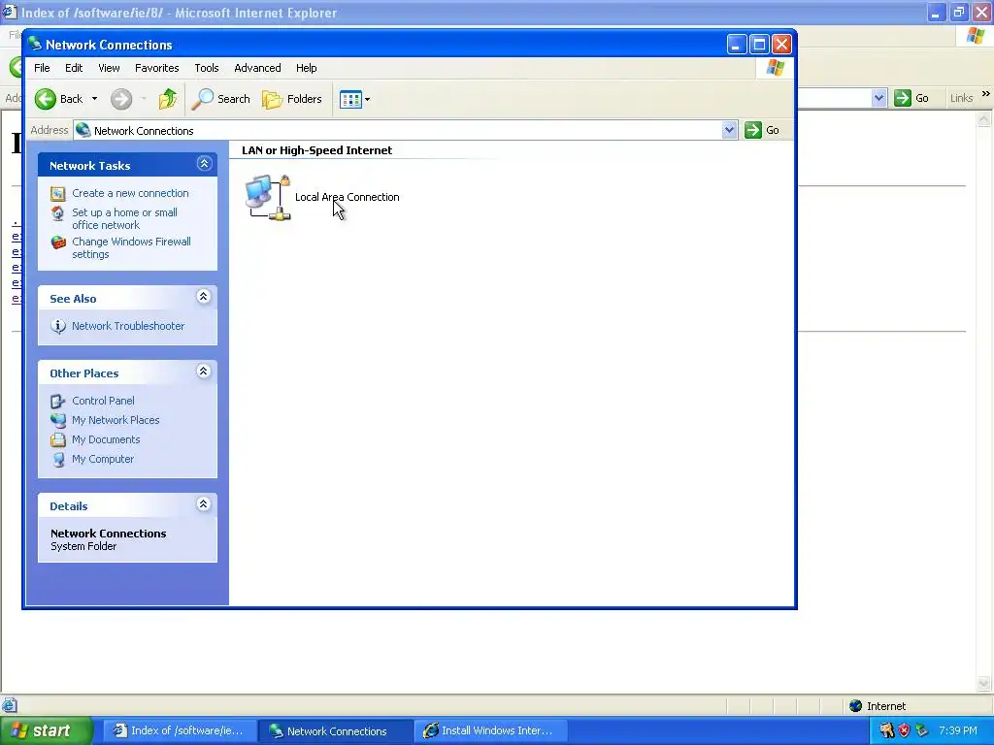Open the Back history dropdown arrow
Viewport: 994px width, 745px height.
click(94, 99)
